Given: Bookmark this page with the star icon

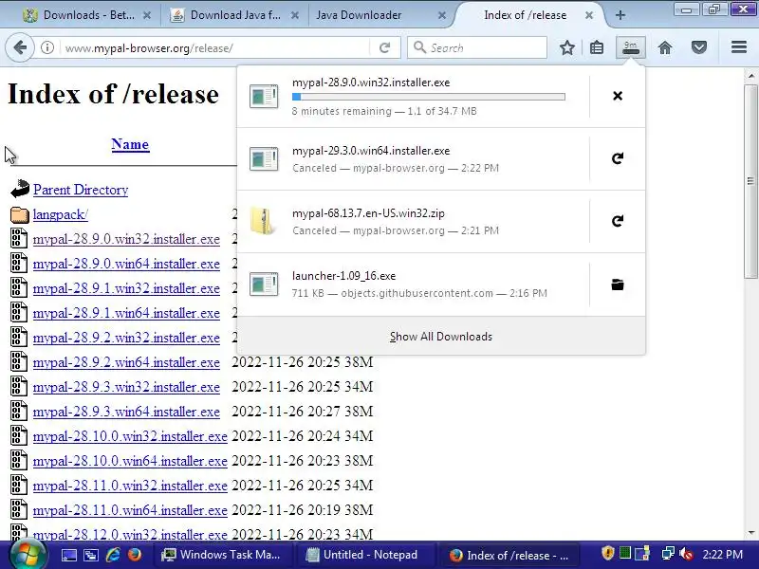Looking at the screenshot, I should 566,47.
